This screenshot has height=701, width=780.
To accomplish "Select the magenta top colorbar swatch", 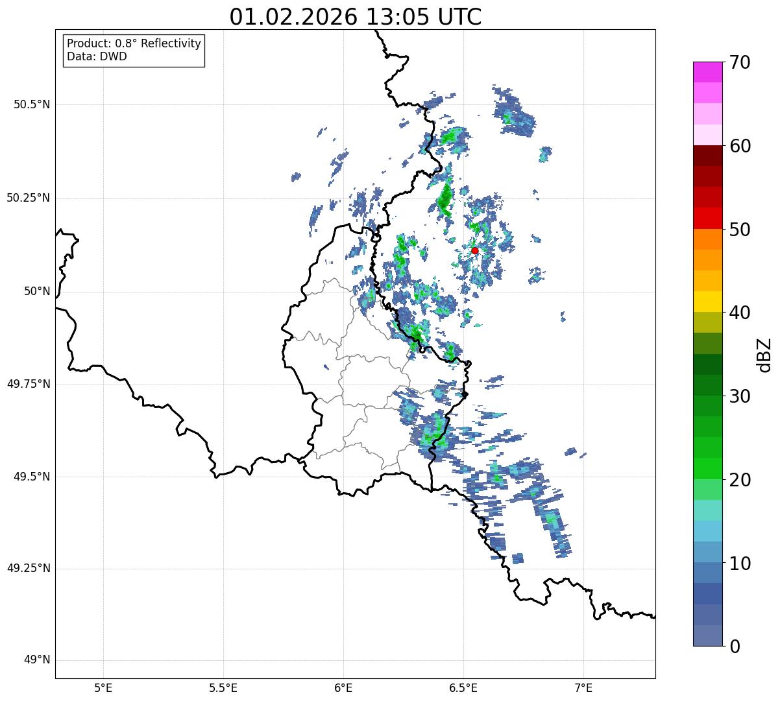I will [708, 72].
